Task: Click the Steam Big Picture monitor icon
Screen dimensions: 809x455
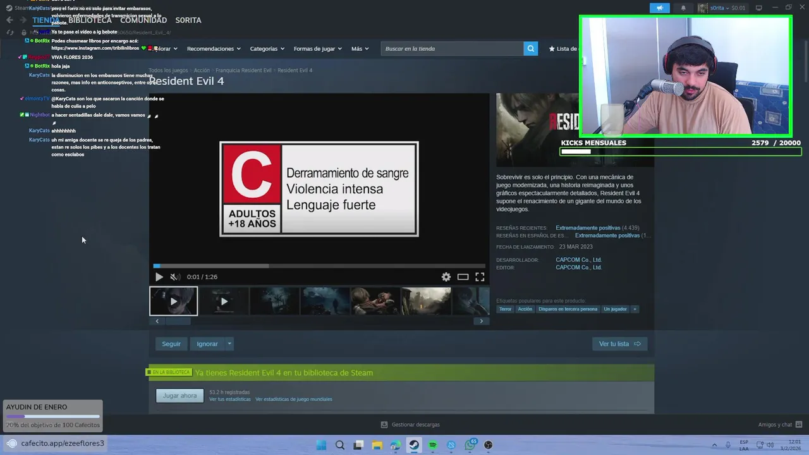Action: (758, 8)
